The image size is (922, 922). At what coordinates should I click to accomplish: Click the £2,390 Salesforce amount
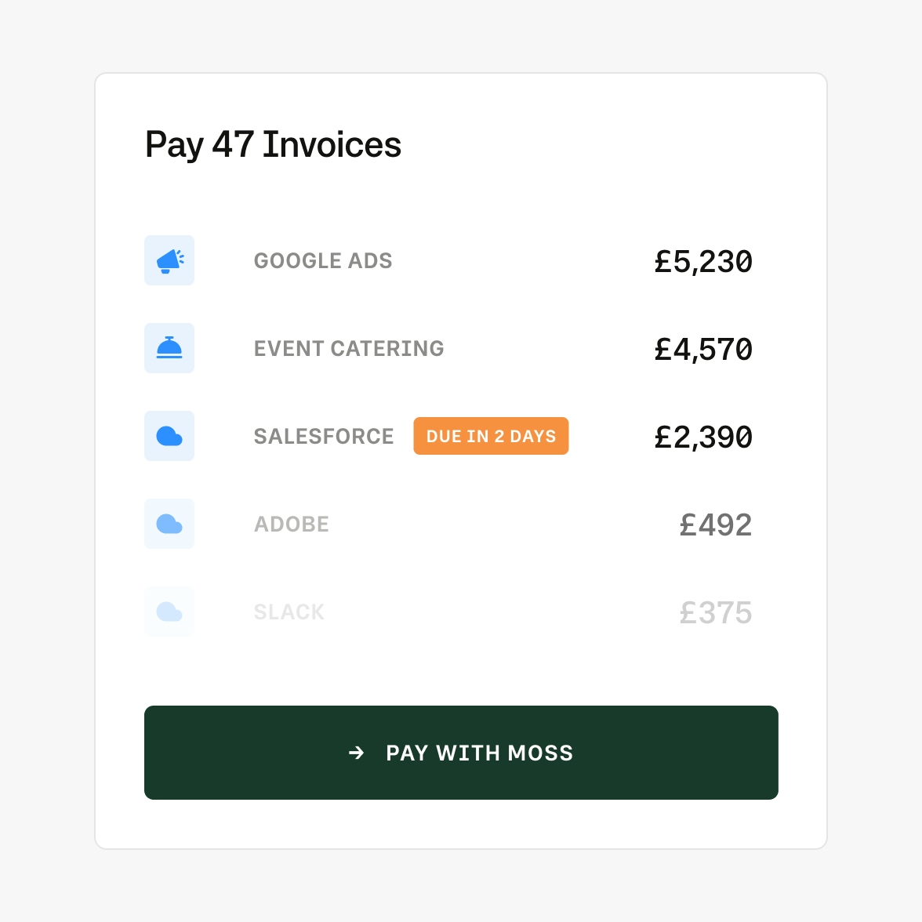(703, 437)
